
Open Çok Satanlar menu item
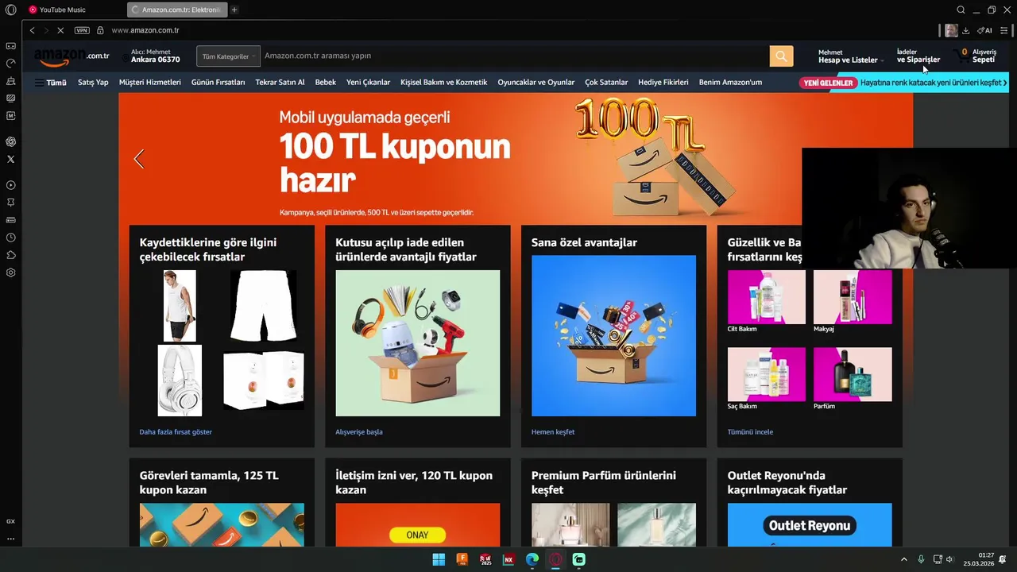(606, 83)
